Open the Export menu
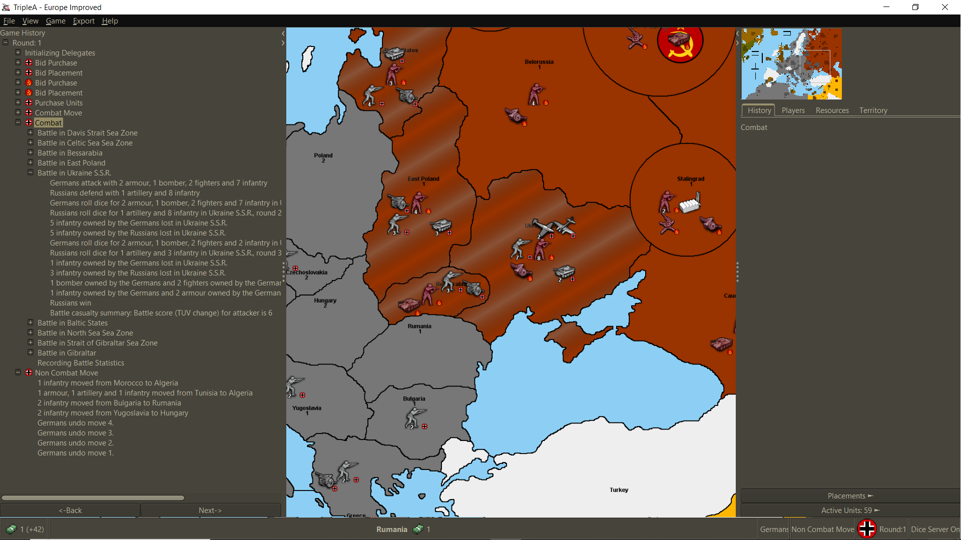961x540 pixels. [84, 21]
